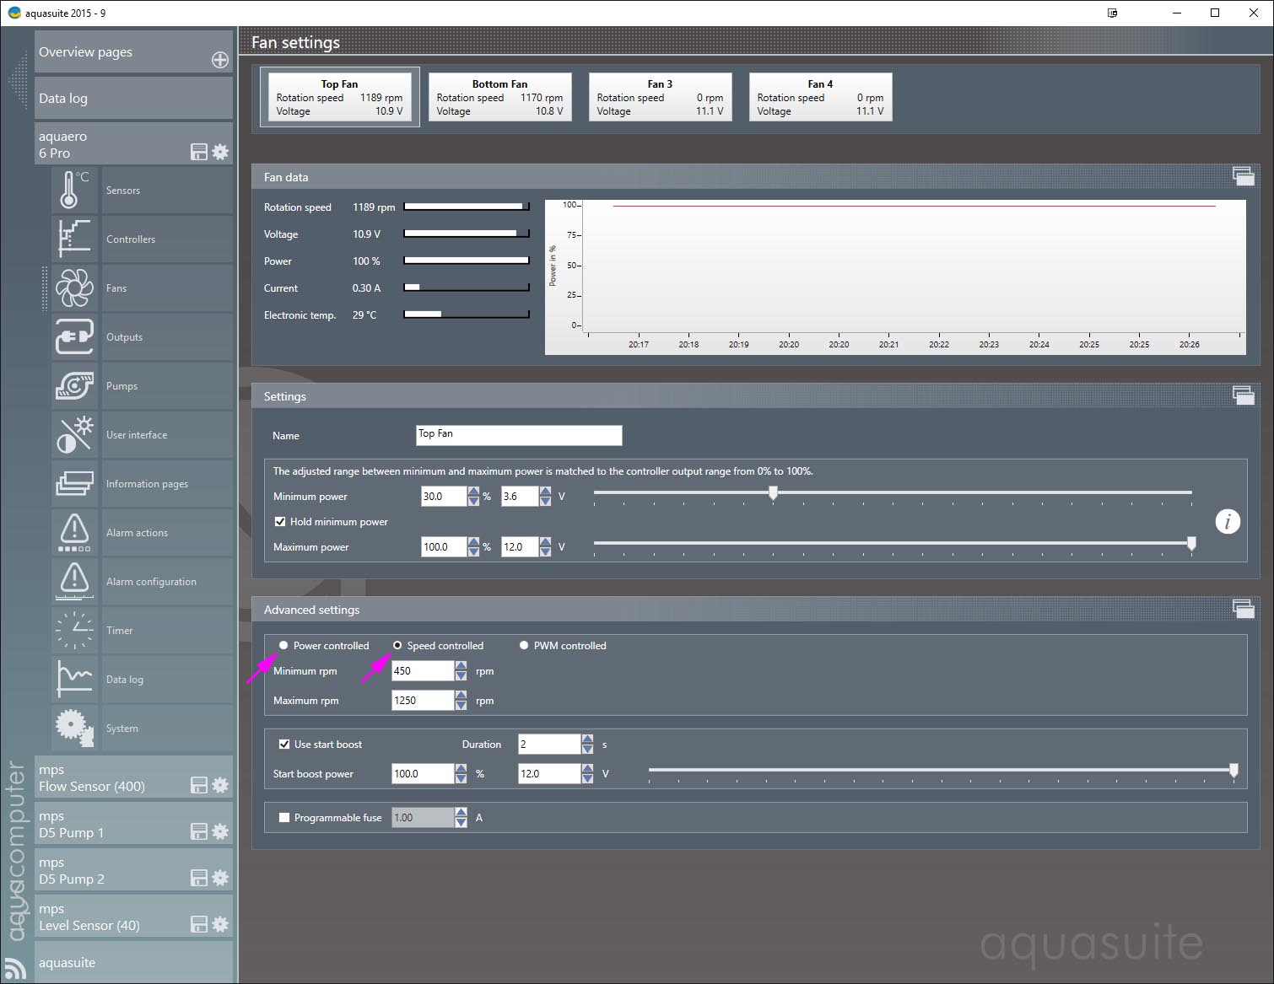Screen dimensions: 1274x984
Task: Open the Sensors thermometer icon
Action: [74, 190]
